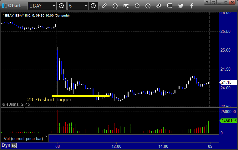Select the pencil drawing tools icon

coord(104,6)
